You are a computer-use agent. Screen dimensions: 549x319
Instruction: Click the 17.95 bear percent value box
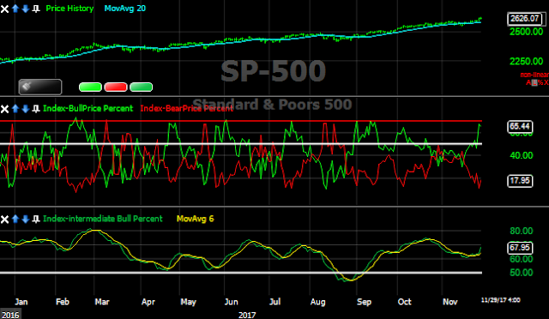(x=520, y=181)
